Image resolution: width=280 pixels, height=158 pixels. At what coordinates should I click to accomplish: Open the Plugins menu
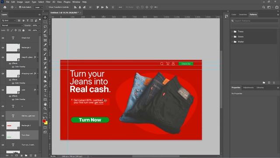(x=67, y=2)
